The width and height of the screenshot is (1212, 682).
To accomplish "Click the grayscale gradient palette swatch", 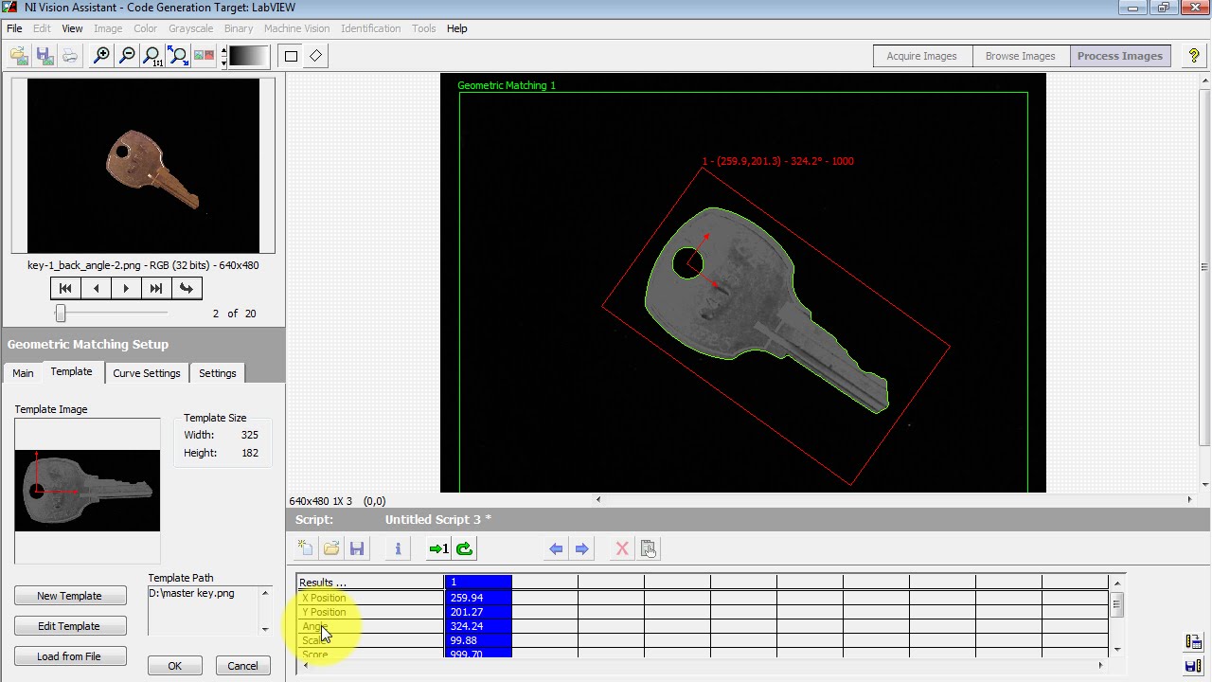I will (249, 56).
